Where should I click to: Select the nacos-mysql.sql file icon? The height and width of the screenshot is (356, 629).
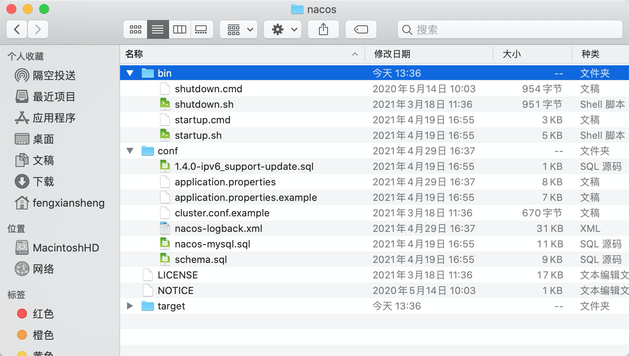click(x=165, y=244)
